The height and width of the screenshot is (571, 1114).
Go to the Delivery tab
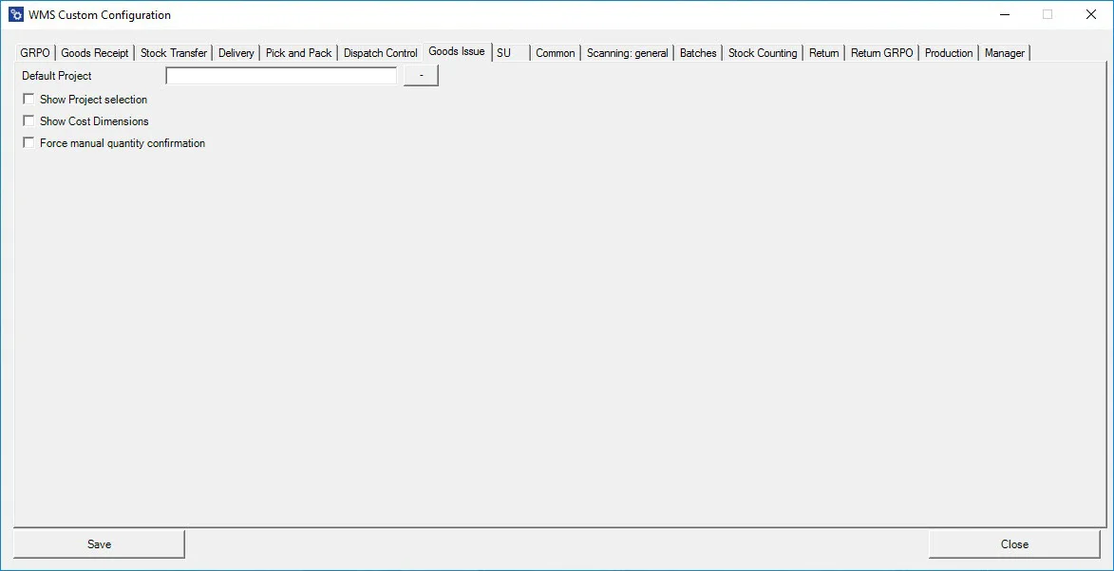click(x=236, y=53)
